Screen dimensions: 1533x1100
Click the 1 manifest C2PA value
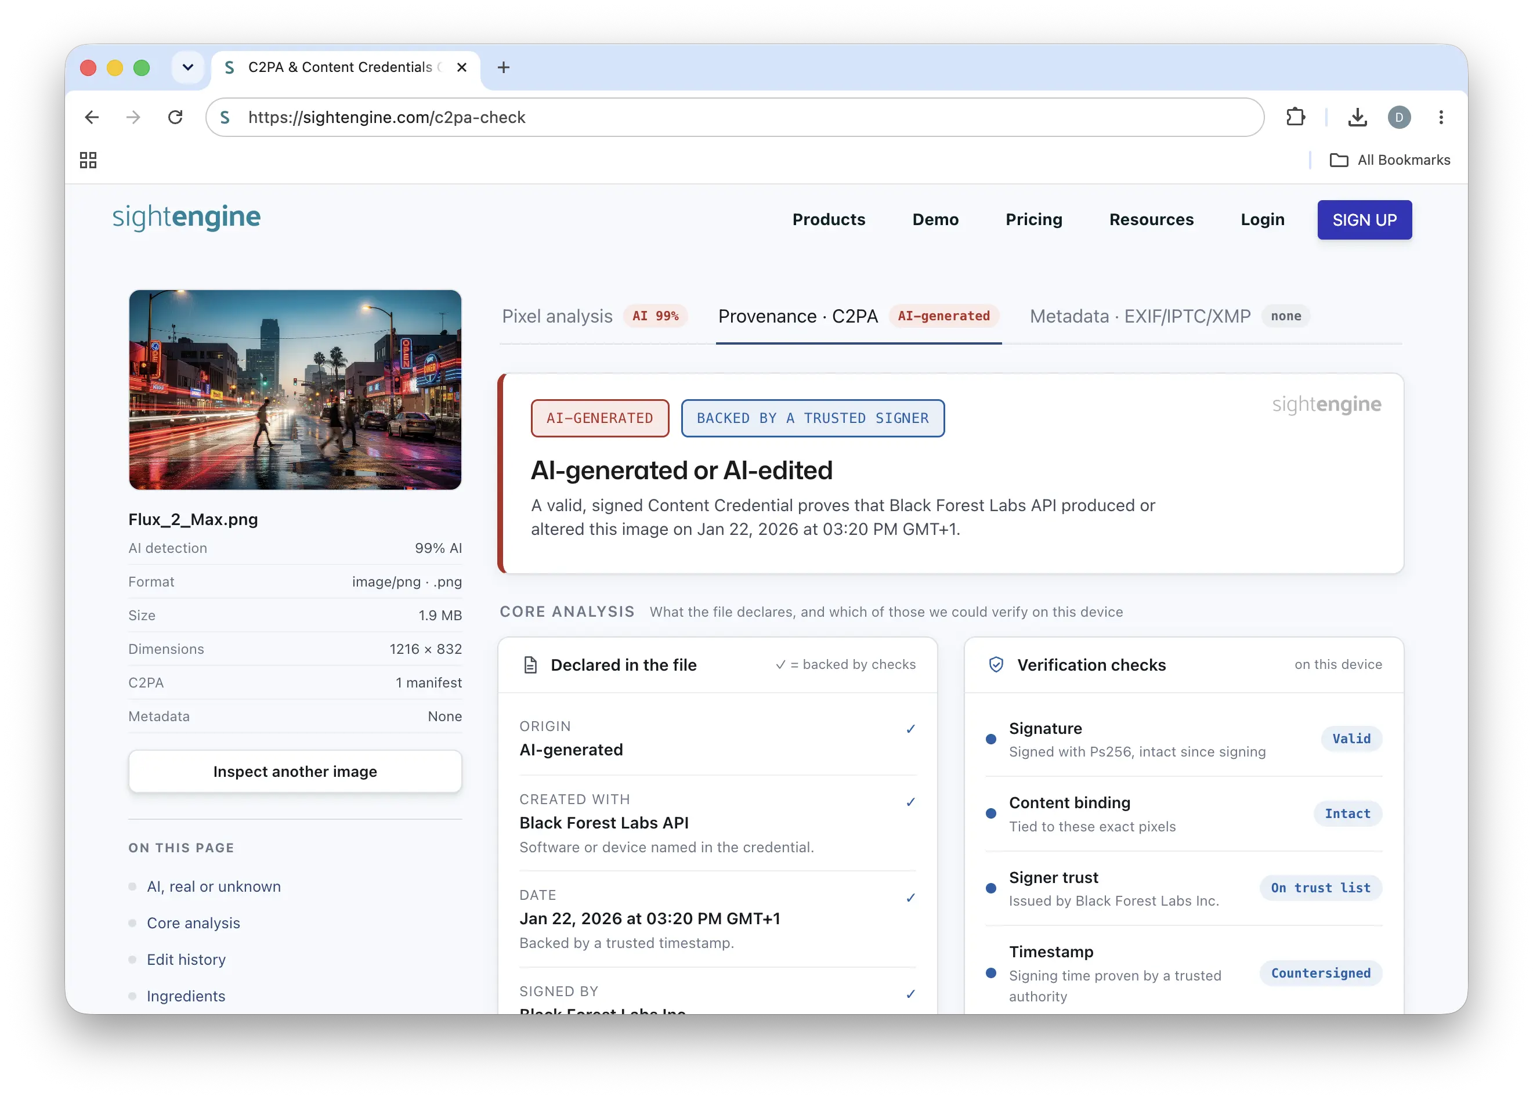tap(429, 682)
